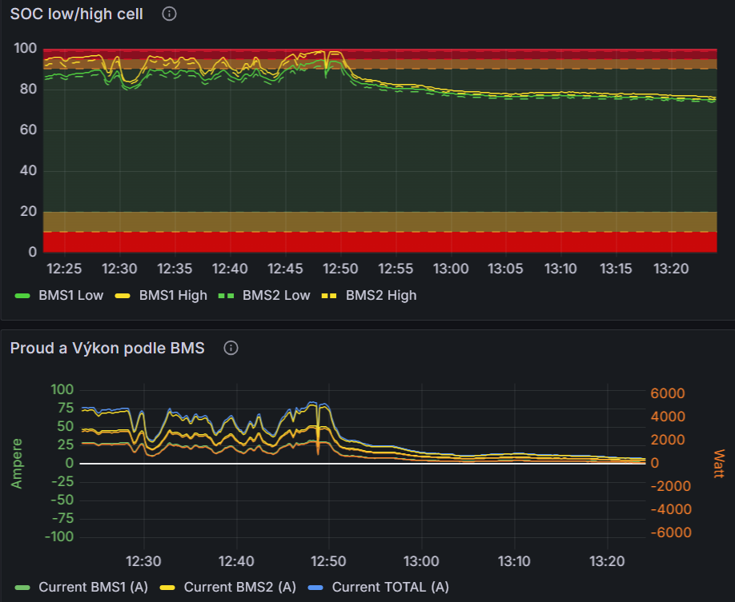Toggle the BMS2 Low series legend label
Image resolution: width=735 pixels, height=602 pixels.
(x=276, y=295)
